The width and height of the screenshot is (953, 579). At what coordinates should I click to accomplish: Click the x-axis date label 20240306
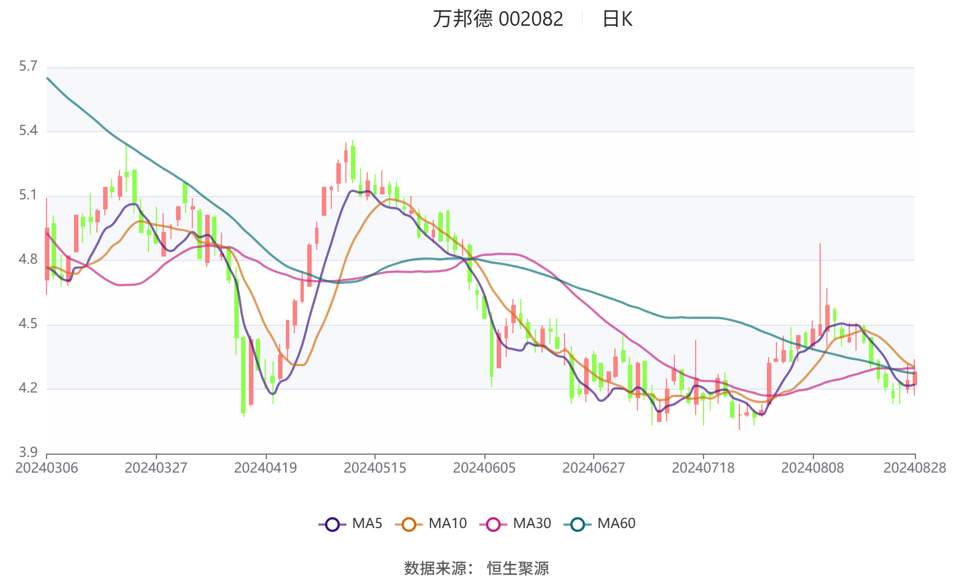tap(47, 468)
